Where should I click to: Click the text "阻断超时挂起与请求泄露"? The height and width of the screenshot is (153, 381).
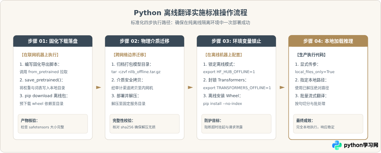[224, 127]
